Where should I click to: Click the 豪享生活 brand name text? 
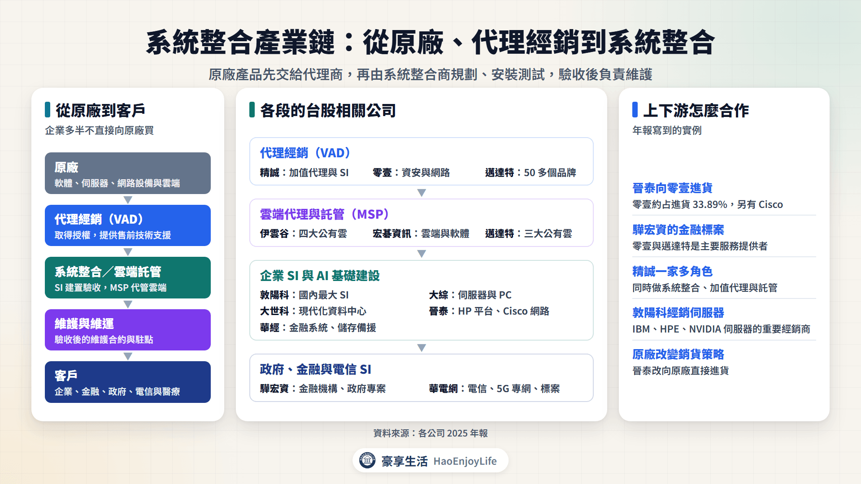click(x=404, y=461)
